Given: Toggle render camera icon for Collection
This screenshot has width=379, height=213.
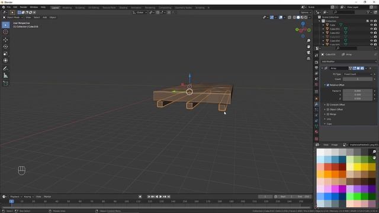Looking at the screenshot, I should point(375,21).
